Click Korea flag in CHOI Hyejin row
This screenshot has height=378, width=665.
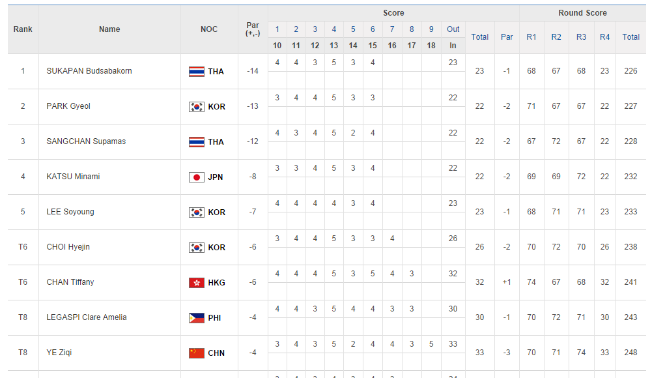(196, 248)
